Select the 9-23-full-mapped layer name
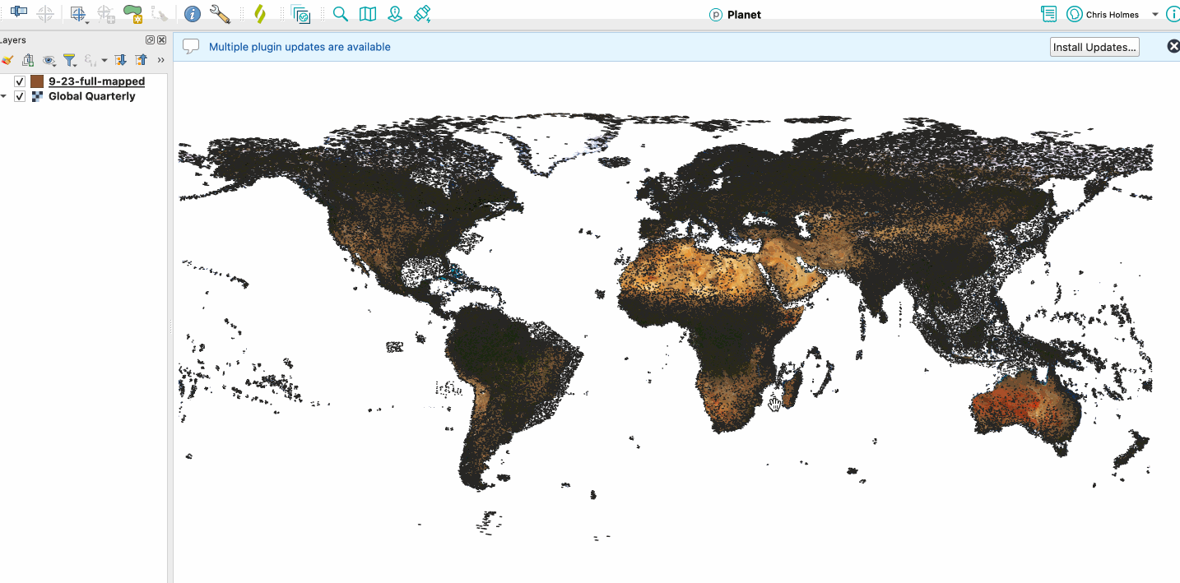This screenshot has height=583, width=1180. pyautogui.click(x=96, y=81)
